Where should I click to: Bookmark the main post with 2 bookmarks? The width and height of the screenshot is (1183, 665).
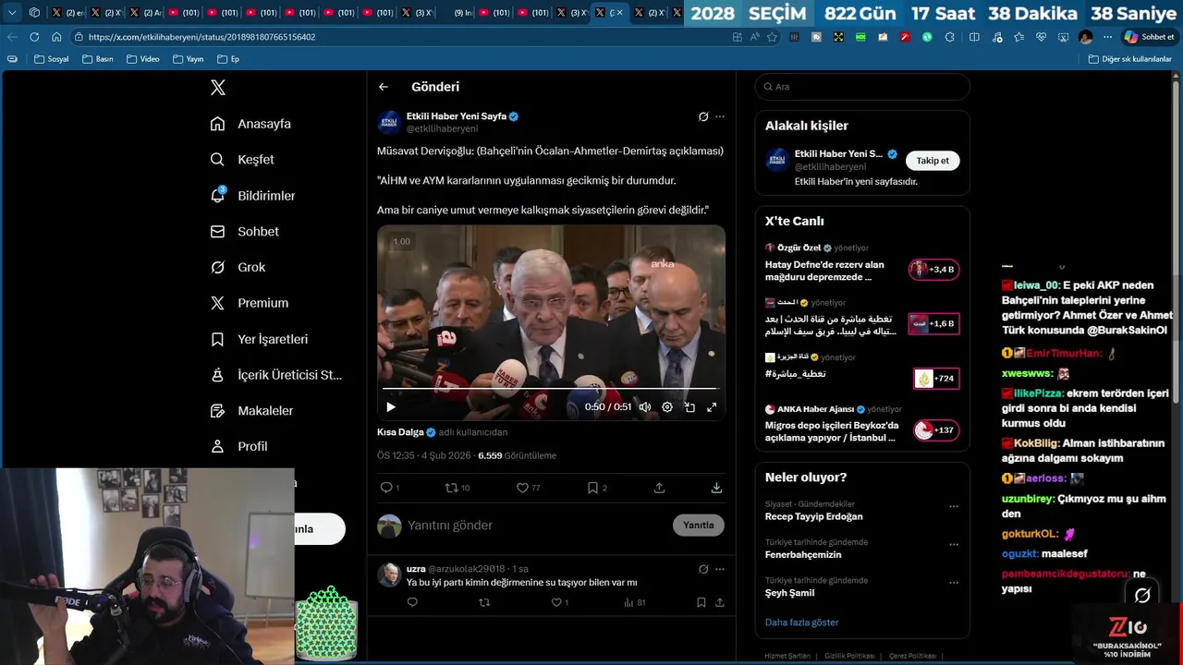point(597,488)
